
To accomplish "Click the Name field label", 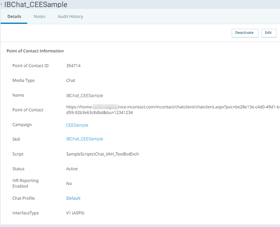I will tap(18, 95).
